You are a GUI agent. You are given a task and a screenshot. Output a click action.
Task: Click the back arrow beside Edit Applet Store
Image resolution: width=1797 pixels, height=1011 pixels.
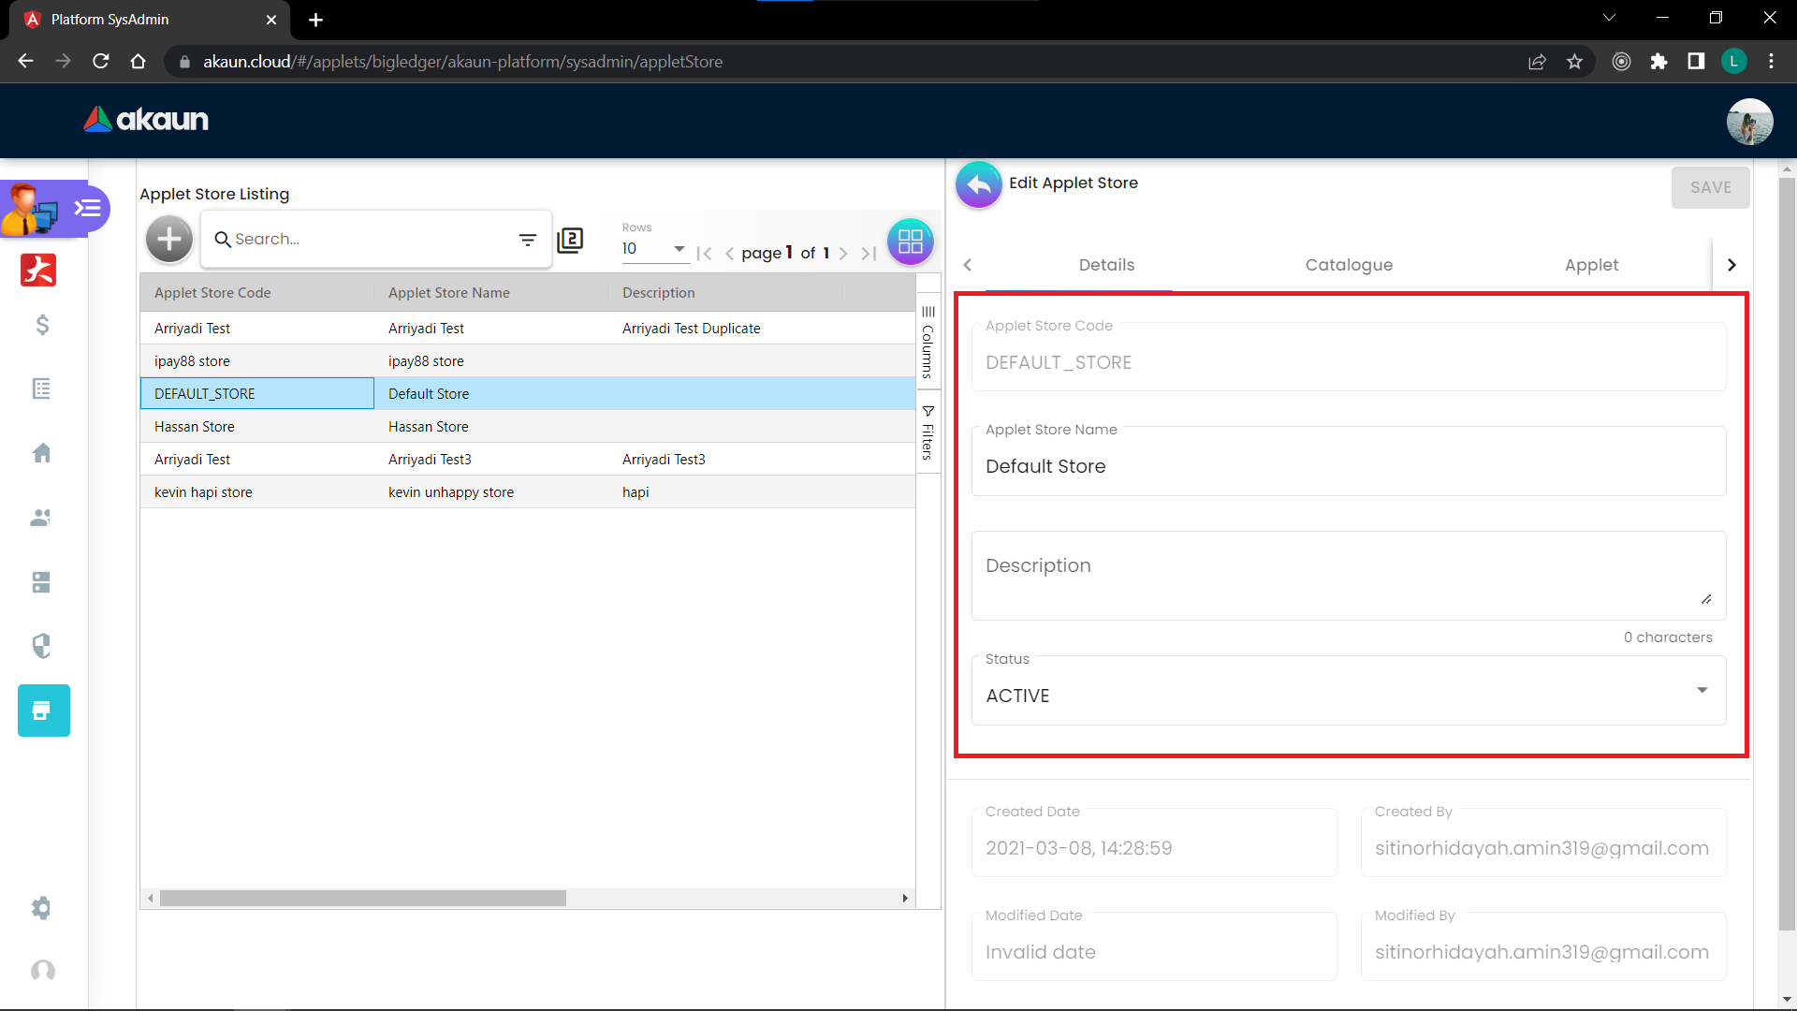(x=978, y=185)
